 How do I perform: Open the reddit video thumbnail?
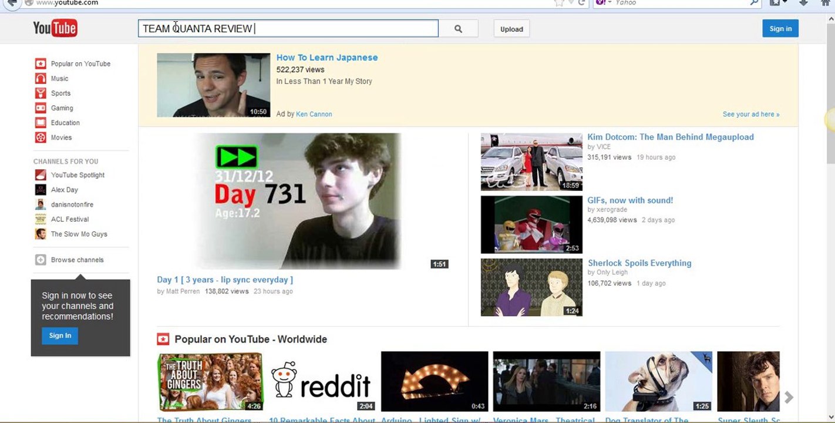click(x=322, y=381)
